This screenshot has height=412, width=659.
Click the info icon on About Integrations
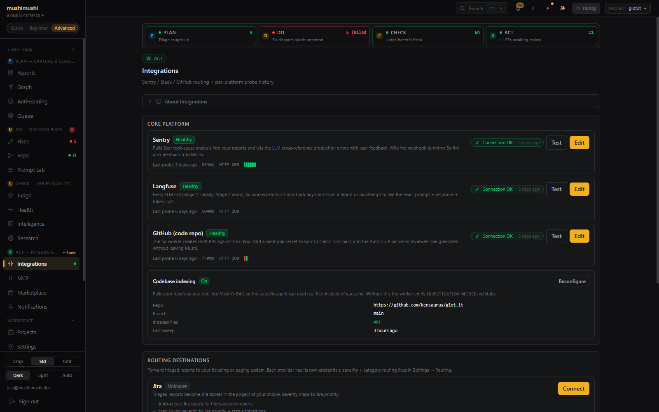pos(159,101)
